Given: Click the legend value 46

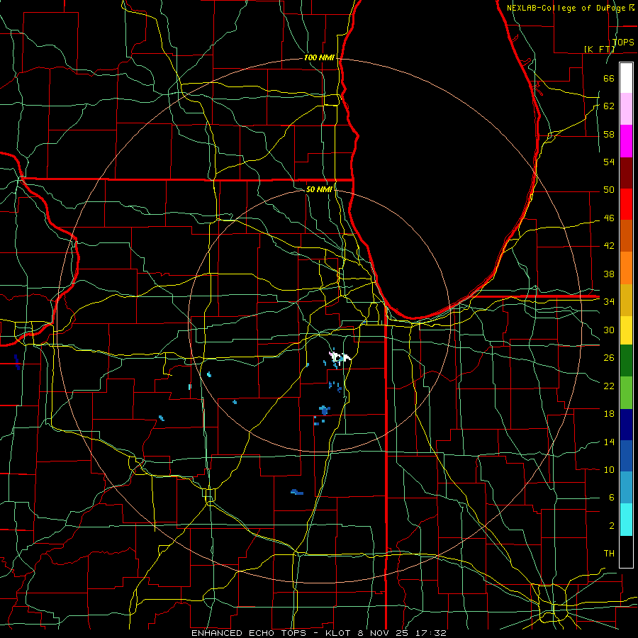Looking at the screenshot, I should pos(609,218).
